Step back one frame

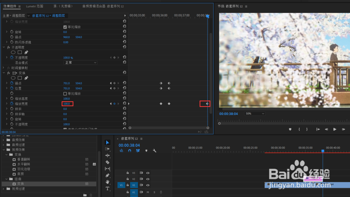coord(326,129)
